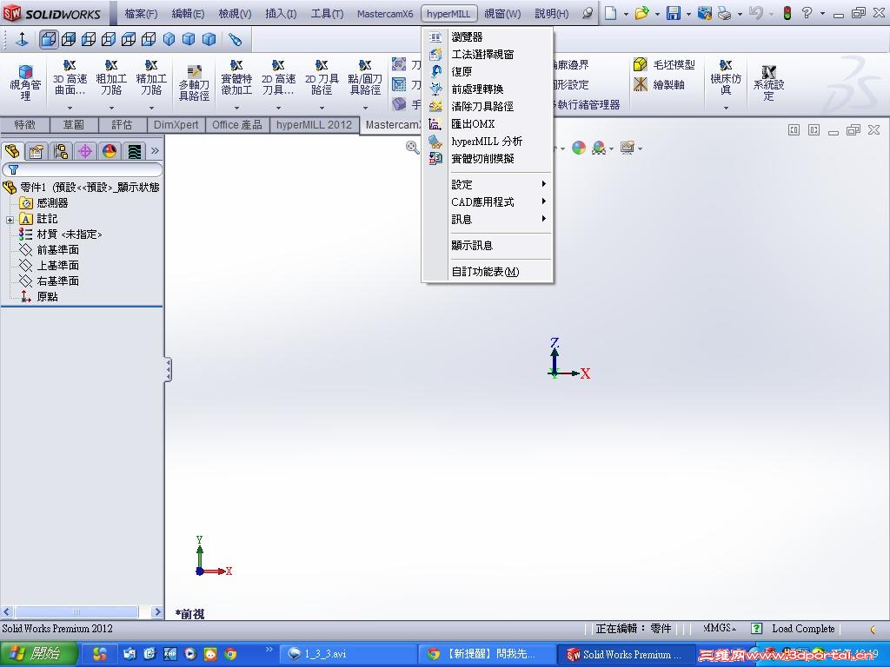The image size is (890, 667).
Task: Click the Zoom to Fit magnifier icon
Action: click(413, 148)
